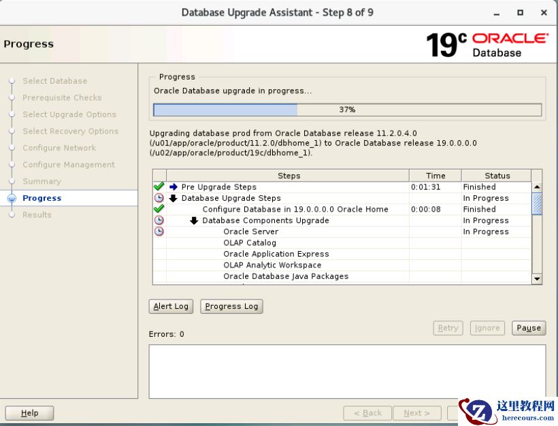Click the 37% upgrade progress bar
Viewport: 558px width, 426px height.
coord(347,110)
